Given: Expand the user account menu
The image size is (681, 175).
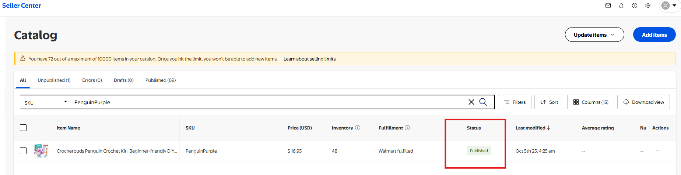Looking at the screenshot, I should (x=669, y=6).
